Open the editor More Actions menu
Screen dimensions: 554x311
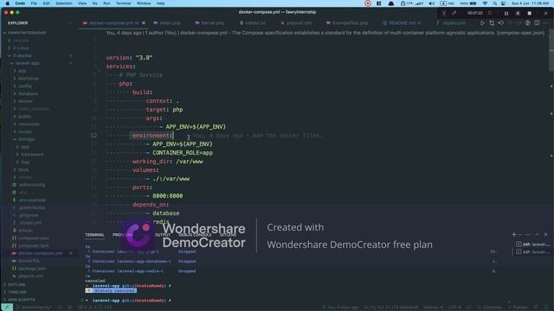pos(546,23)
